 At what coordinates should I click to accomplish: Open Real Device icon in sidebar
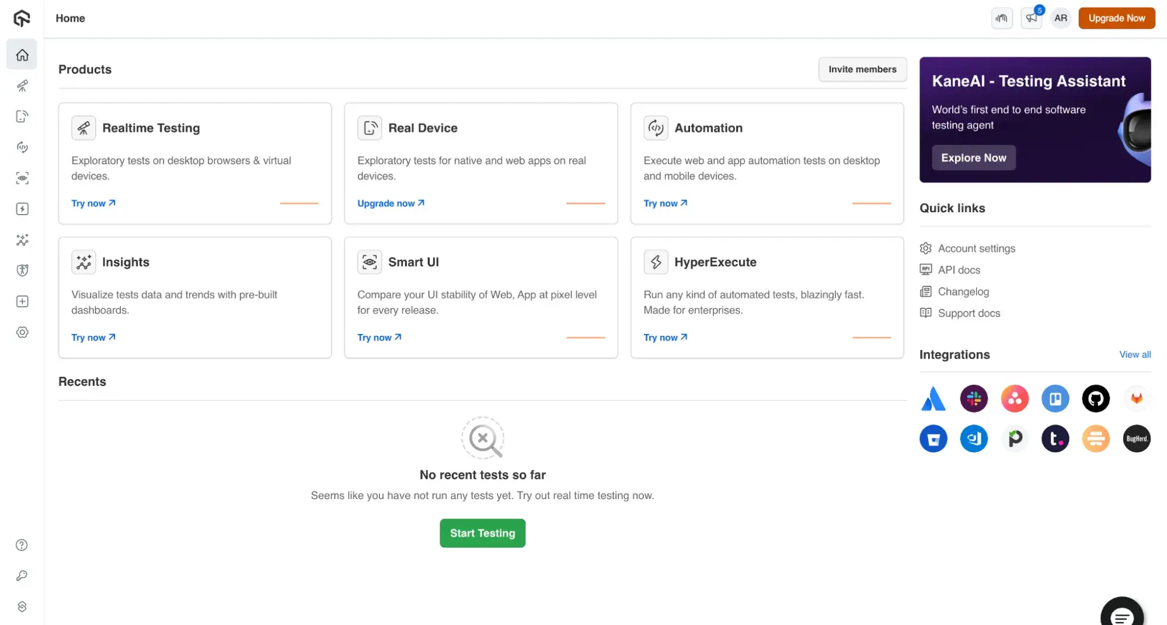coord(22,117)
